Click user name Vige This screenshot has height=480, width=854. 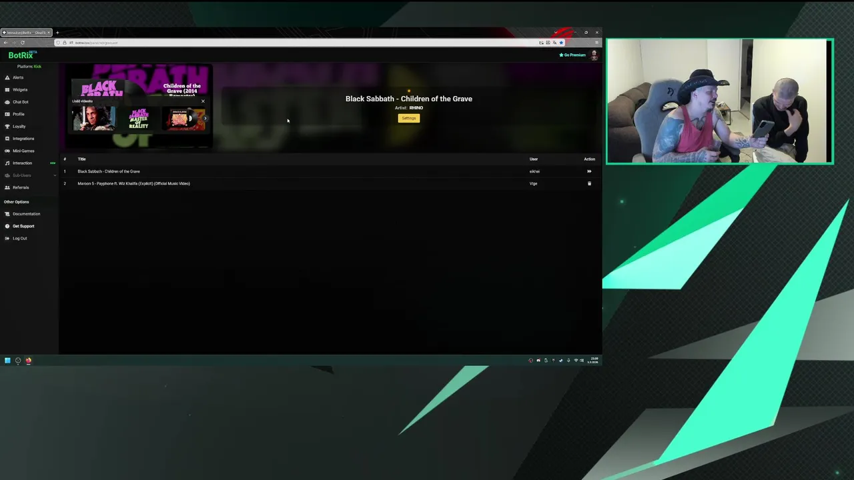tap(533, 183)
